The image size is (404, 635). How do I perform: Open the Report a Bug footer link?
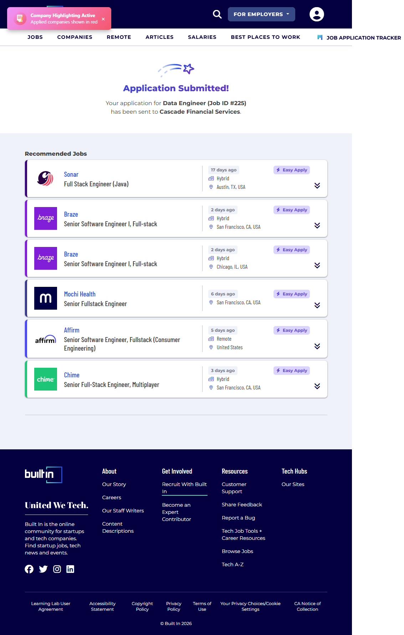pyautogui.click(x=238, y=518)
